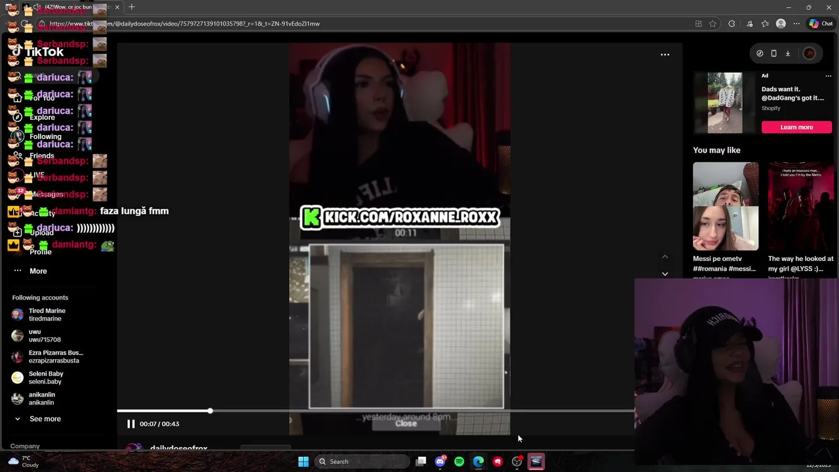Viewport: 839px width, 472px height.
Task: Go to the next video with the down chevron
Action: 665,273
